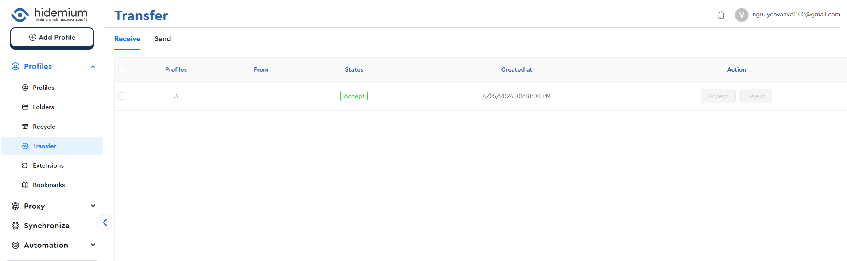Expand the Proxy menu chevron
The width and height of the screenshot is (847, 261).
tap(93, 206)
